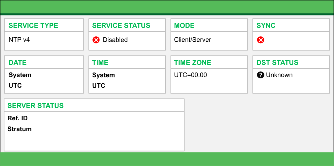The image size is (334, 166).
Task: Click the Client/Server mode value
Action: coord(193,40)
